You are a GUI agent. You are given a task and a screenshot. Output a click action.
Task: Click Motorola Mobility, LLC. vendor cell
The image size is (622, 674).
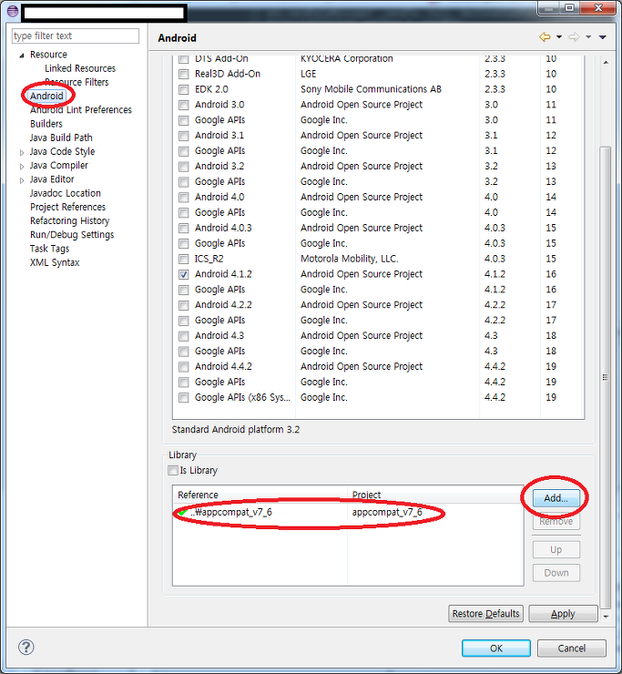point(350,259)
